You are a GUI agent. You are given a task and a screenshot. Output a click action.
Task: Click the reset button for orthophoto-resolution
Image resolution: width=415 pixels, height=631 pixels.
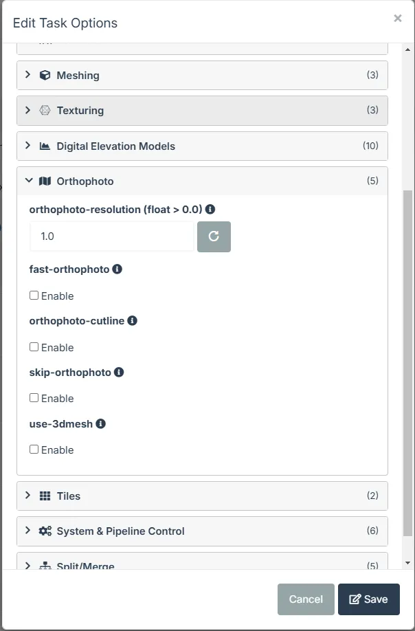[x=214, y=236]
